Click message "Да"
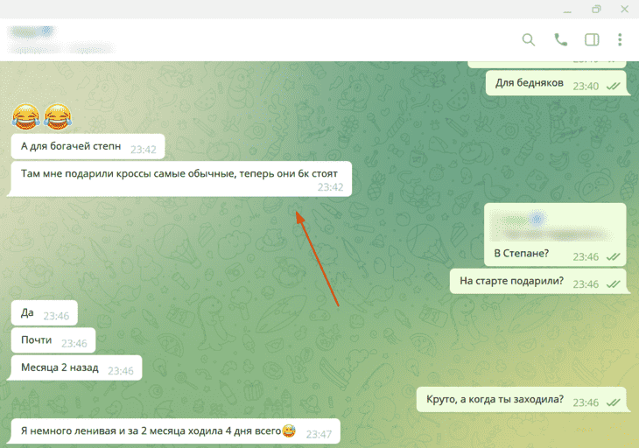Screen dimensions: 639x448 [x=44, y=313]
